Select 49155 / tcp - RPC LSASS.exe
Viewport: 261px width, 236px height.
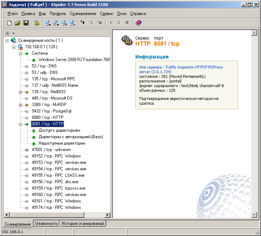(58, 175)
